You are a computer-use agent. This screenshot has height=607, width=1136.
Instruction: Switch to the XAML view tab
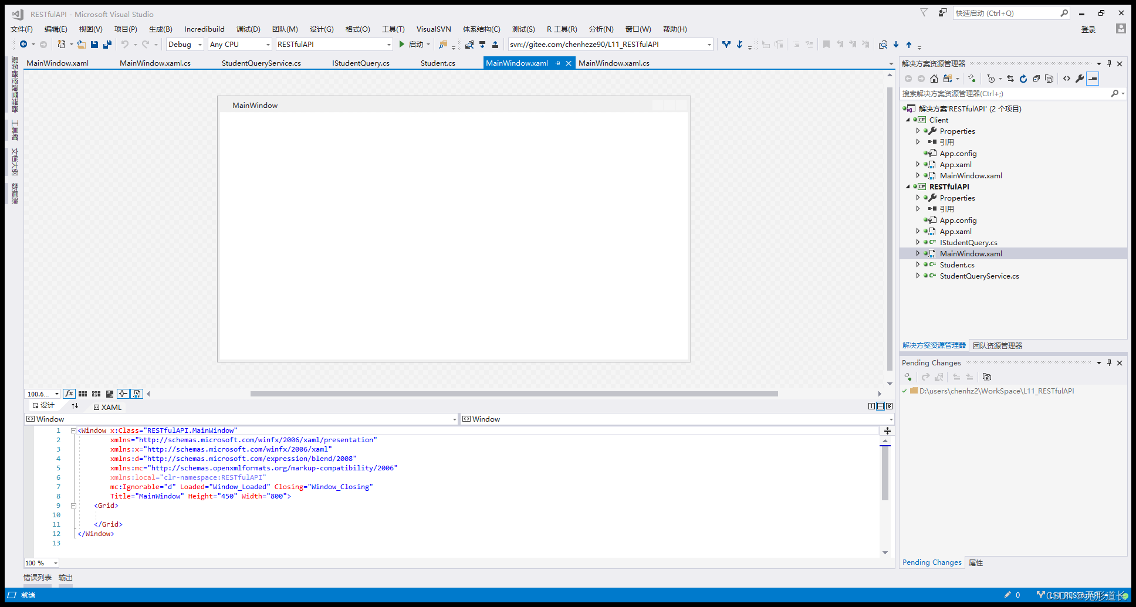[x=107, y=407]
